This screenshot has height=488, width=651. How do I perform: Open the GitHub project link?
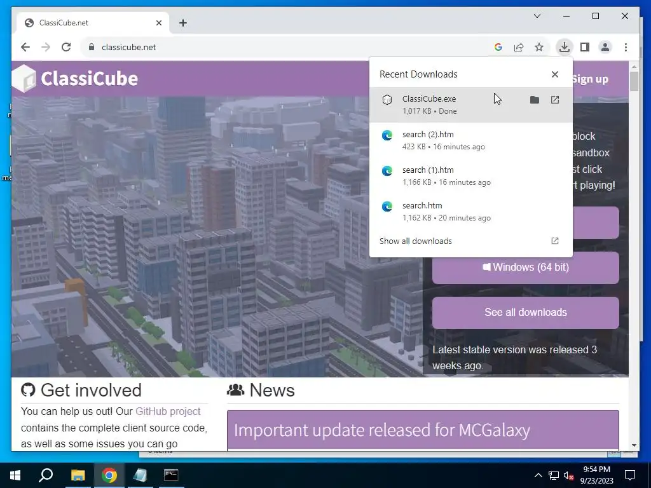click(168, 411)
